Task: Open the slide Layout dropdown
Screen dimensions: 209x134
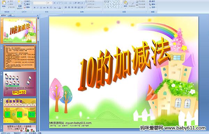Action: click(27, 1)
